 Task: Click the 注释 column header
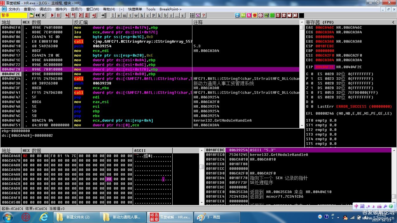246,22
